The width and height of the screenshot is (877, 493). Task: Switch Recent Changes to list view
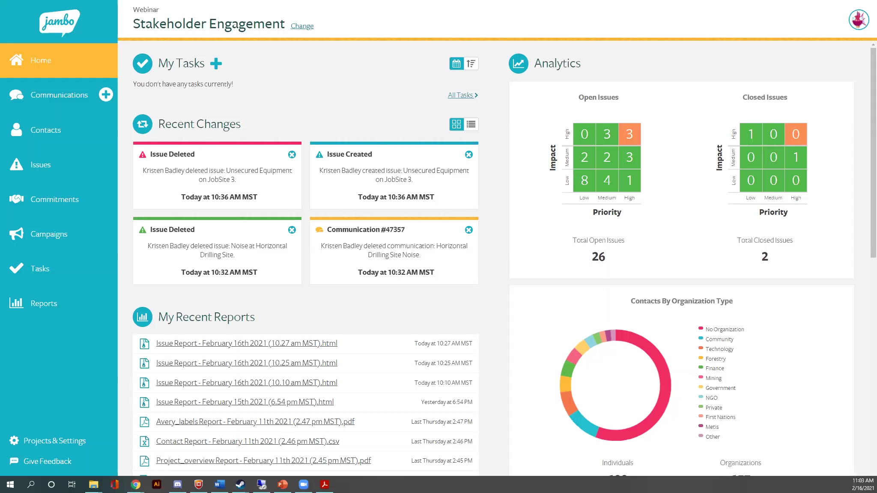click(x=471, y=124)
